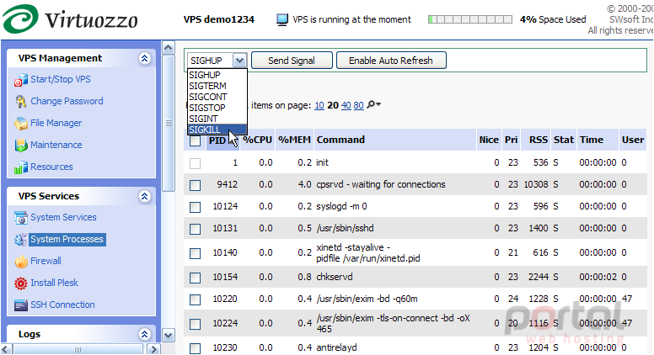Open the Install Plesk link
Viewport: 654px width, 355px height.
coord(54,283)
